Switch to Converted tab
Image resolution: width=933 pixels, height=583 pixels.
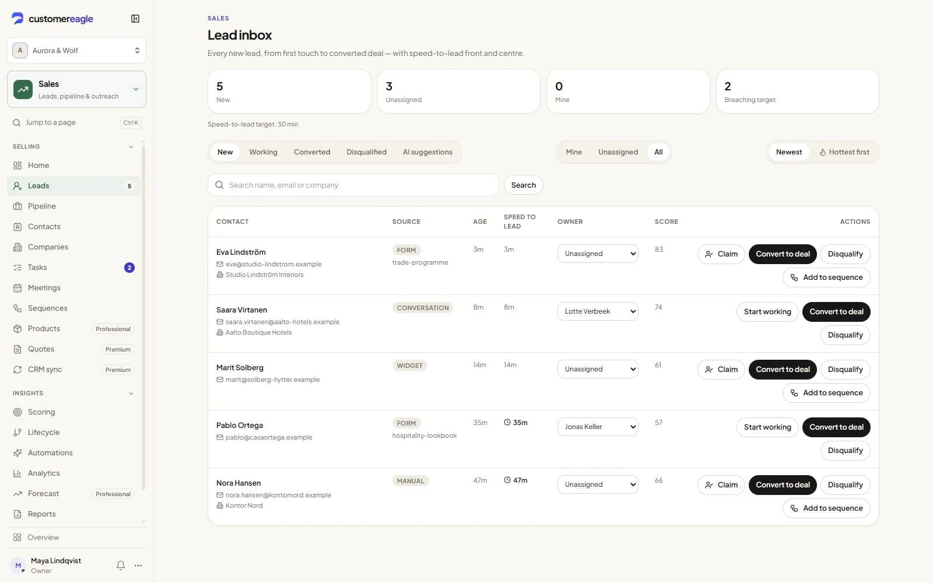point(312,152)
